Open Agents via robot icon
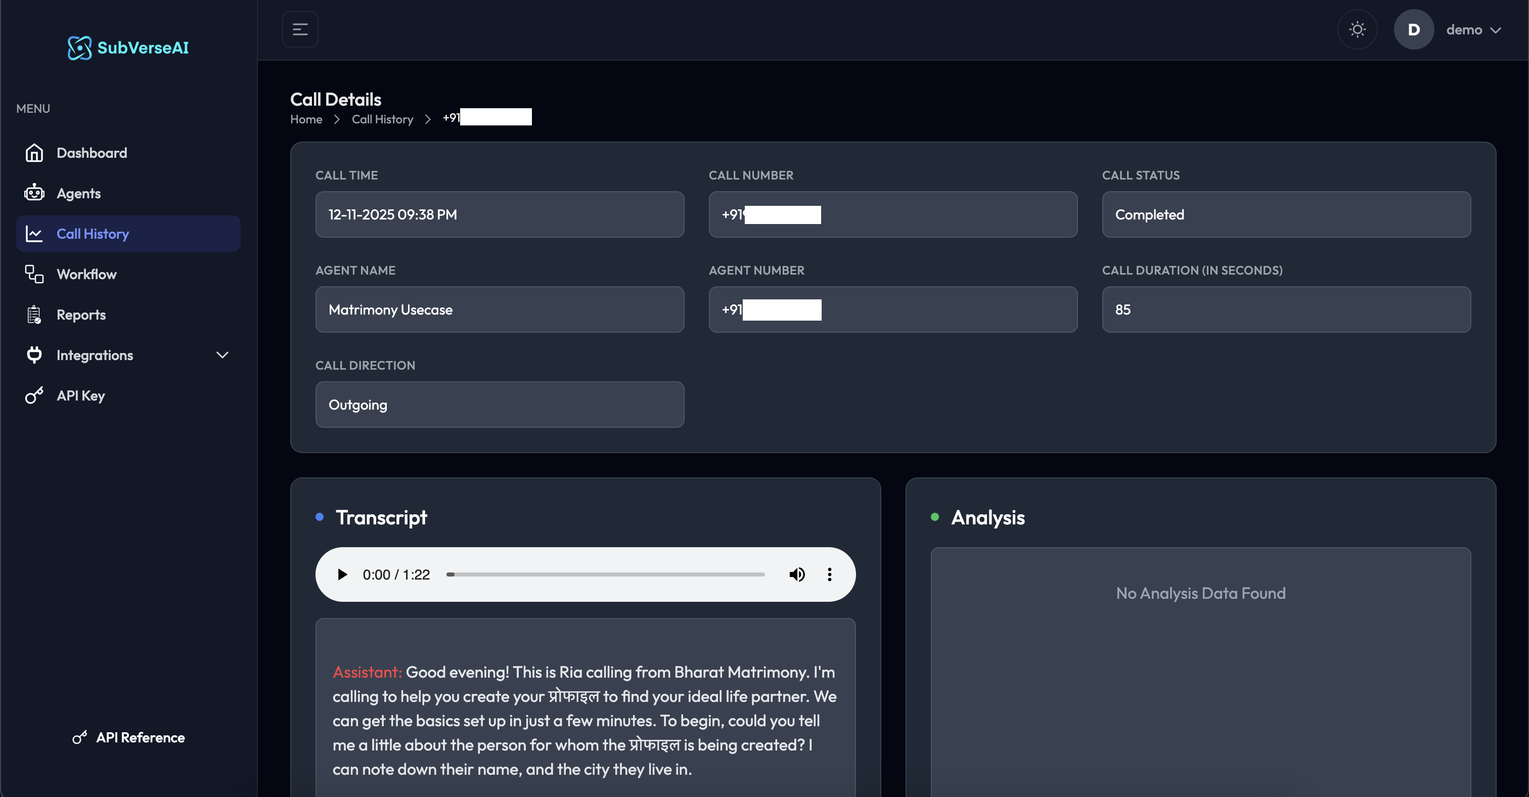The image size is (1529, 797). [x=34, y=194]
